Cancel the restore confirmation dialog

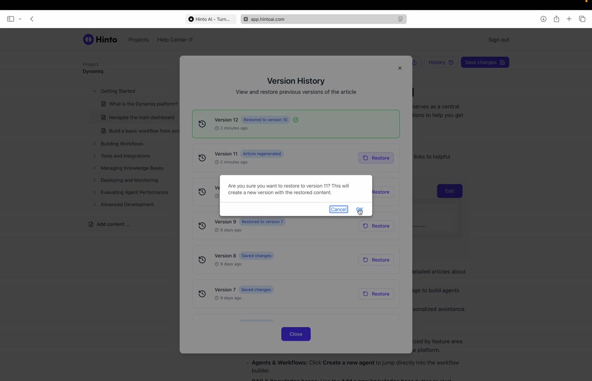(x=338, y=210)
